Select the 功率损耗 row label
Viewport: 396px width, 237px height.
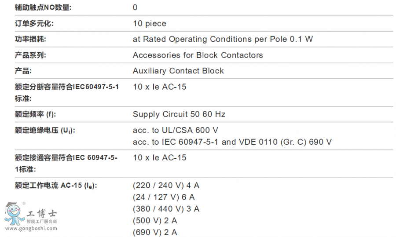(30, 39)
